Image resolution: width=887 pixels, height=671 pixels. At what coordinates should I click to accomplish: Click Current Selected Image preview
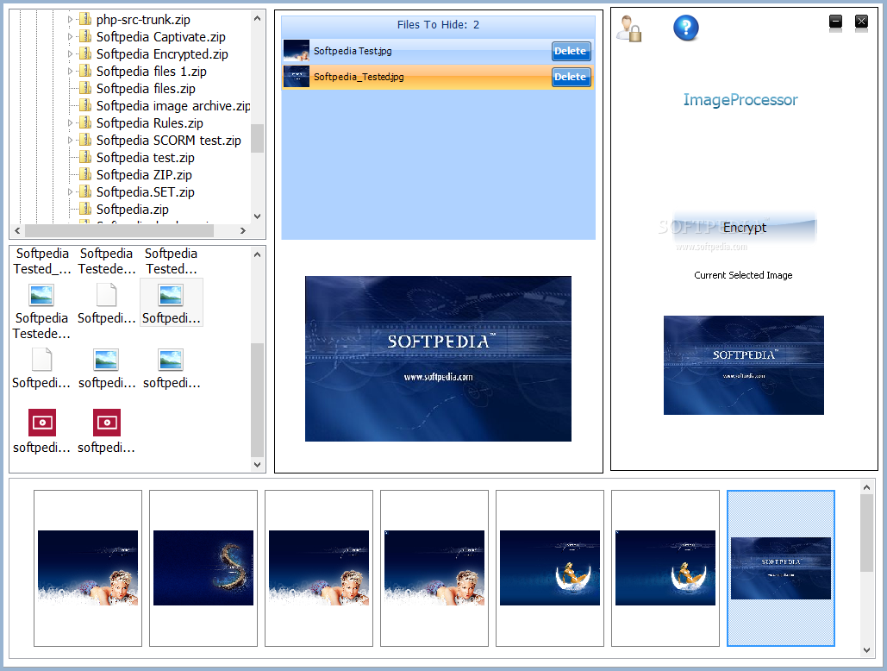pyautogui.click(x=743, y=365)
